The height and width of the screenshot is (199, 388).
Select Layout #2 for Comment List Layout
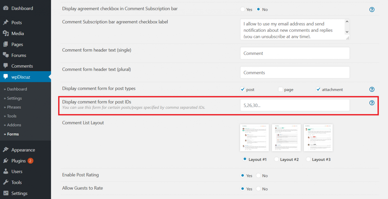pyautogui.click(x=276, y=159)
